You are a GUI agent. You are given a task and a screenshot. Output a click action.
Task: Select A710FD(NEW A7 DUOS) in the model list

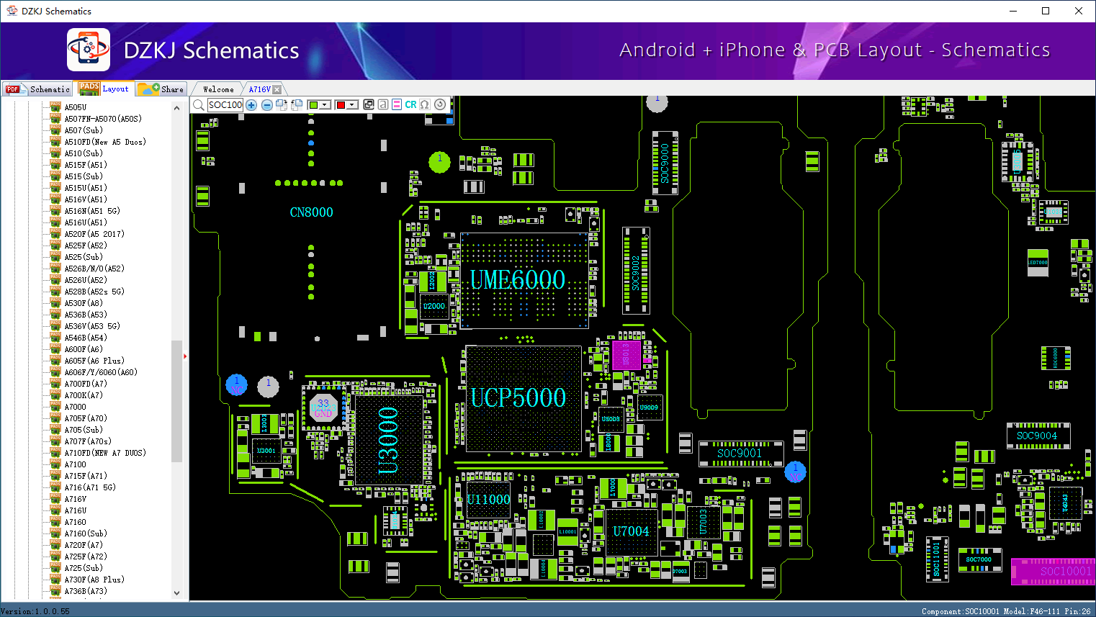pos(105,453)
